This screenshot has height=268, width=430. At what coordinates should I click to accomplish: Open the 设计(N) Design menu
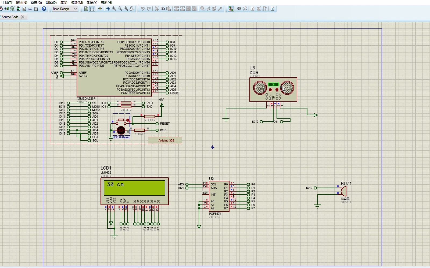[21, 2]
